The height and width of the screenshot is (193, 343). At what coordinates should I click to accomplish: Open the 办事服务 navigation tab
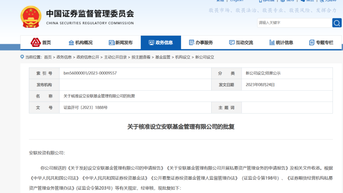[x=201, y=42]
